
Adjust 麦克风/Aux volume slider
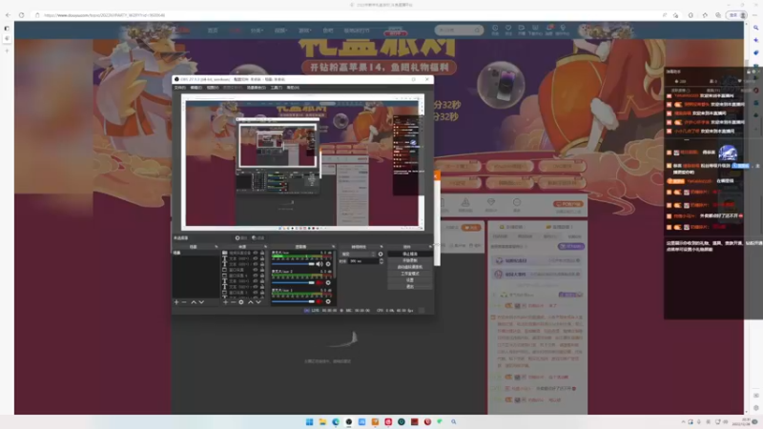pos(293,264)
